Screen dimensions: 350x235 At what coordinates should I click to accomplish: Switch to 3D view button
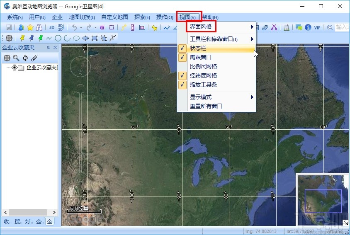point(52,27)
